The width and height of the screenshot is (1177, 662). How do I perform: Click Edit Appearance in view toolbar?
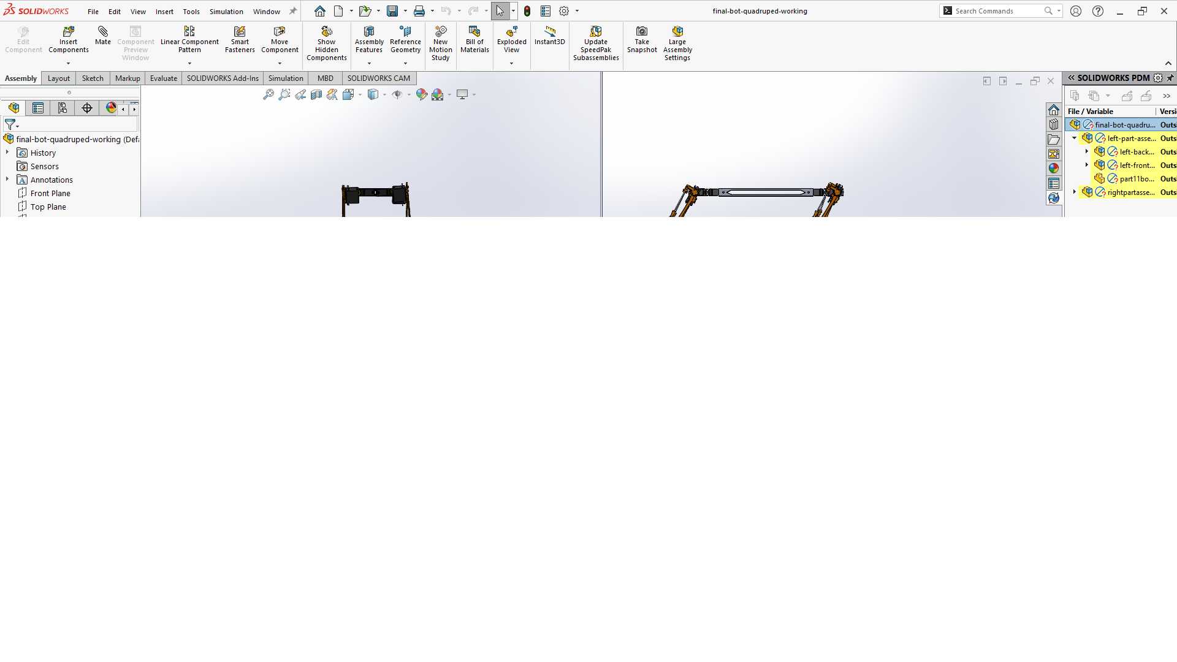[x=422, y=94]
